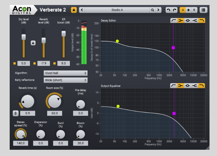The height and width of the screenshot is (156, 217).
Task: Click the Stereo spread knob
Action: [x=21, y=134]
